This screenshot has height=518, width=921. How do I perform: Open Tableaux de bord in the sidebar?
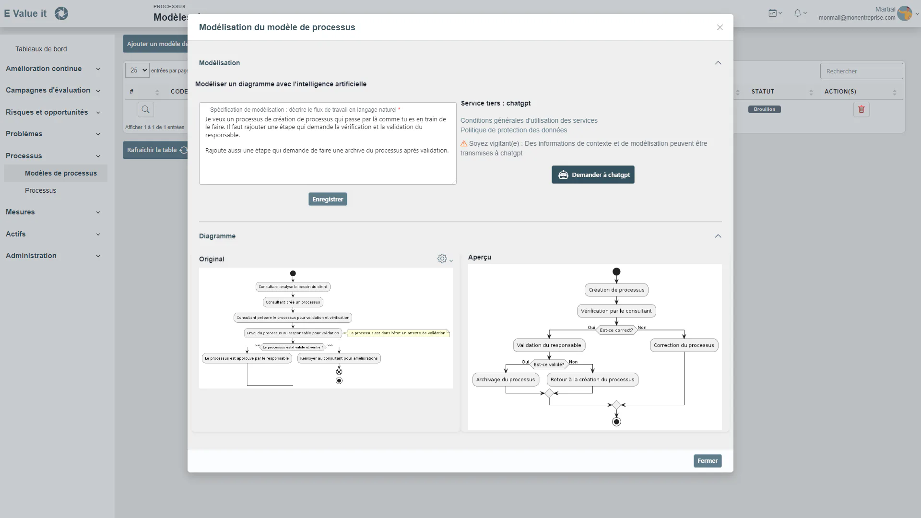(41, 49)
